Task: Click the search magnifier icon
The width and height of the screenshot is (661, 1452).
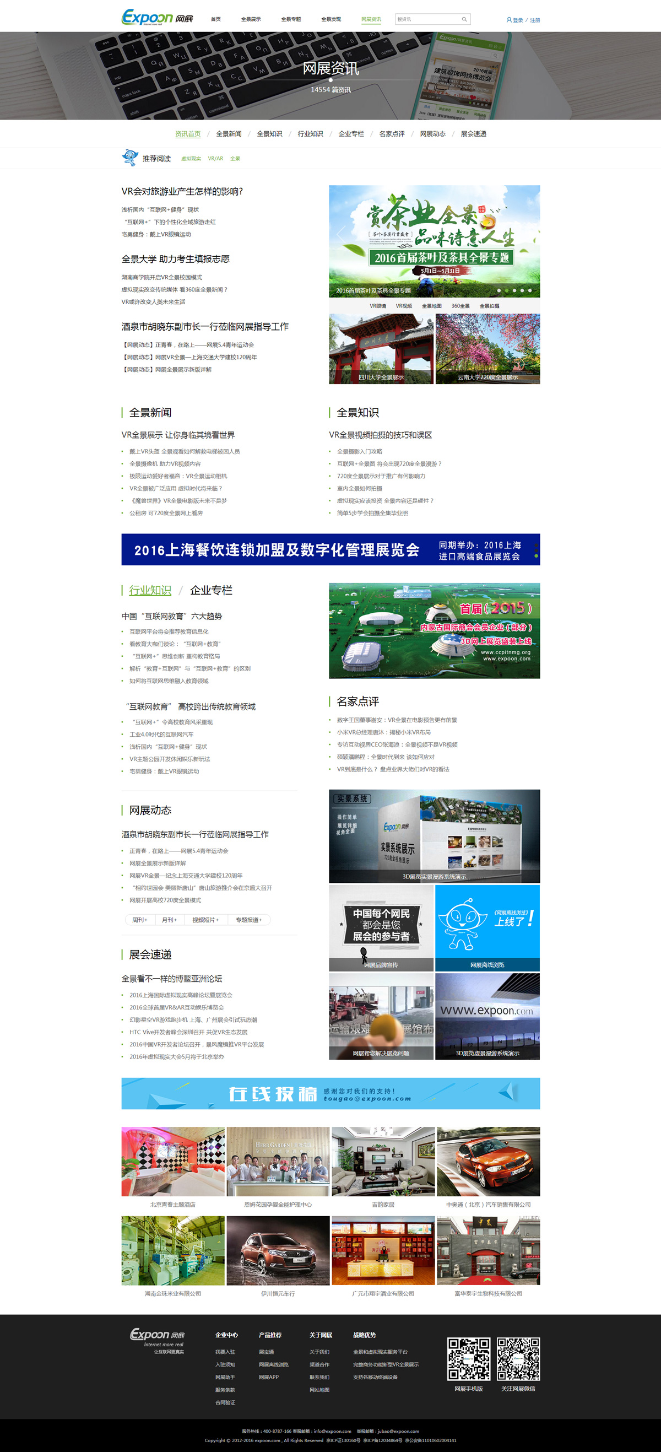Action: (464, 19)
